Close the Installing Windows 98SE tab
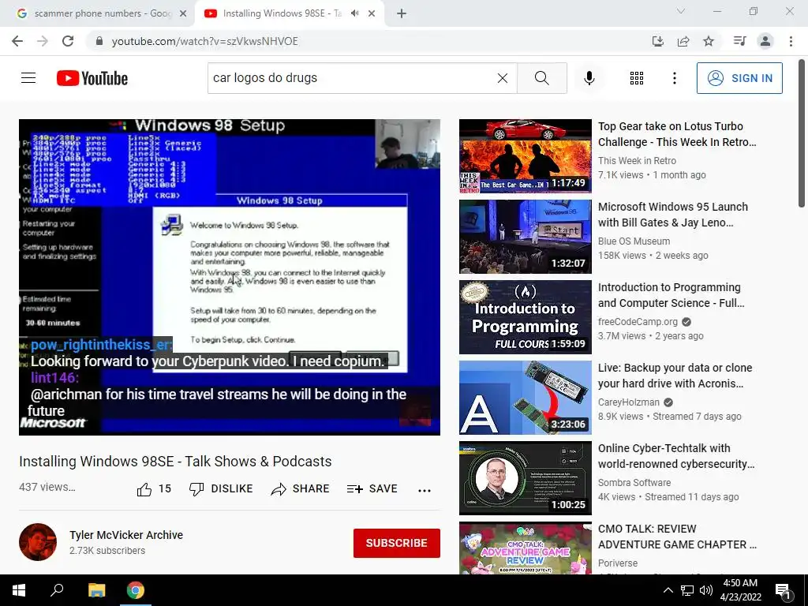 (372, 13)
